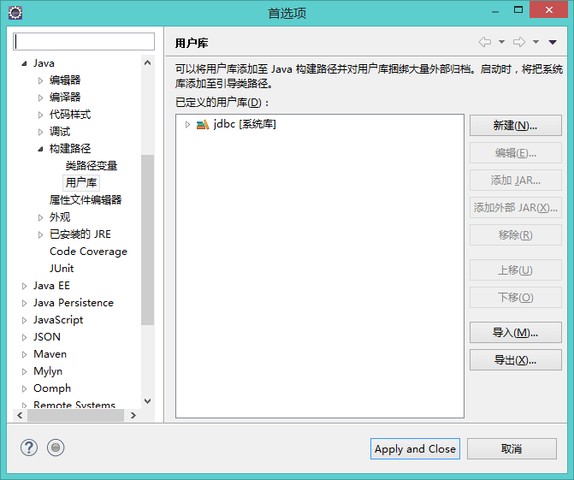
Task: Open the forward history dropdown arrow
Action: [536, 42]
